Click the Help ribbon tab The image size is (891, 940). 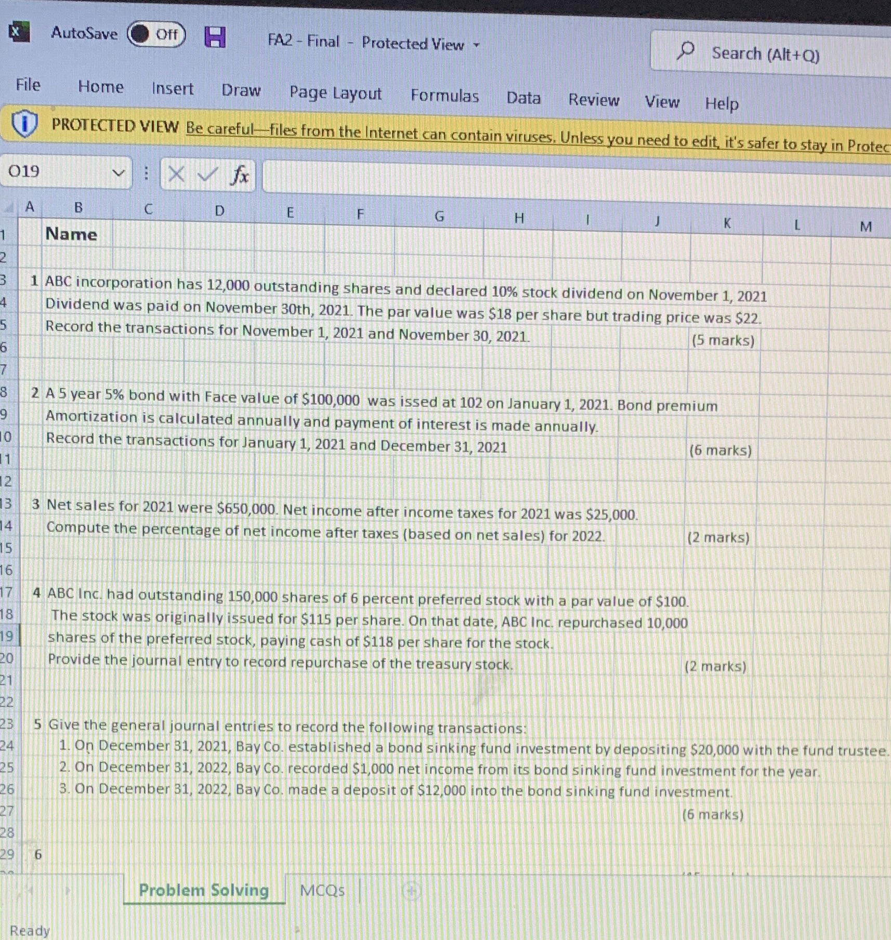(722, 104)
